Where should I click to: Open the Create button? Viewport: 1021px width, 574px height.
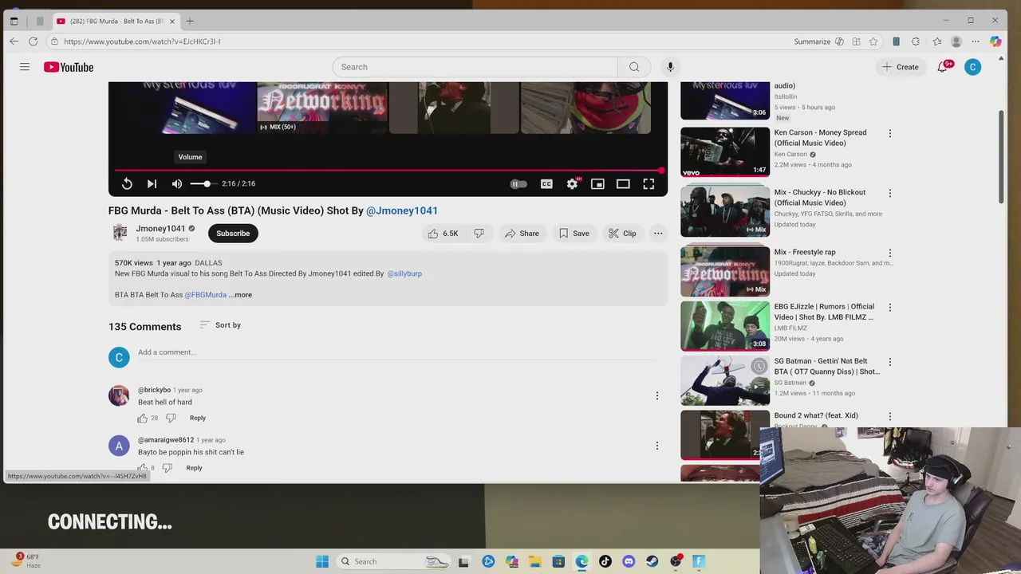(901, 67)
